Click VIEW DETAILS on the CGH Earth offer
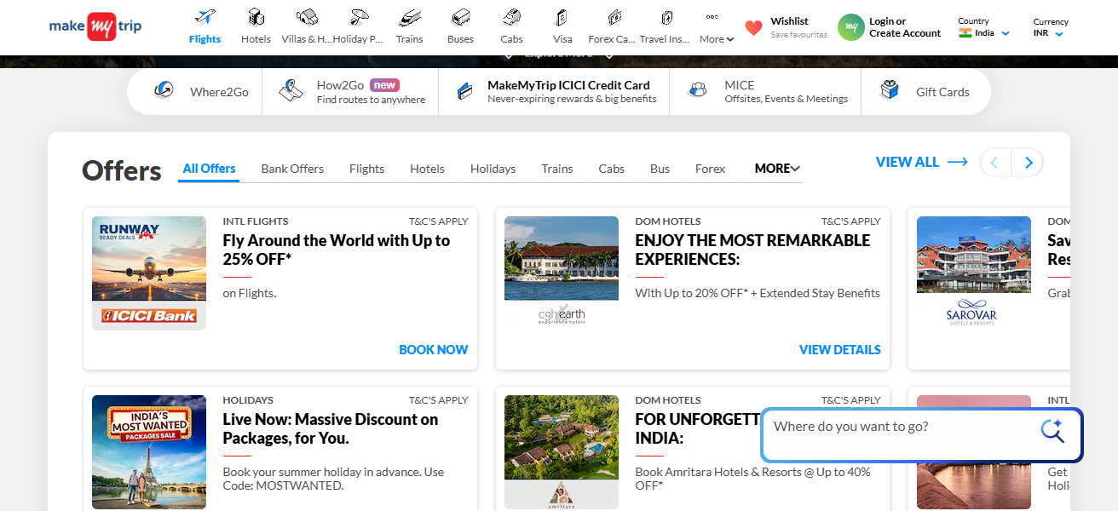The image size is (1118, 511). (x=839, y=349)
